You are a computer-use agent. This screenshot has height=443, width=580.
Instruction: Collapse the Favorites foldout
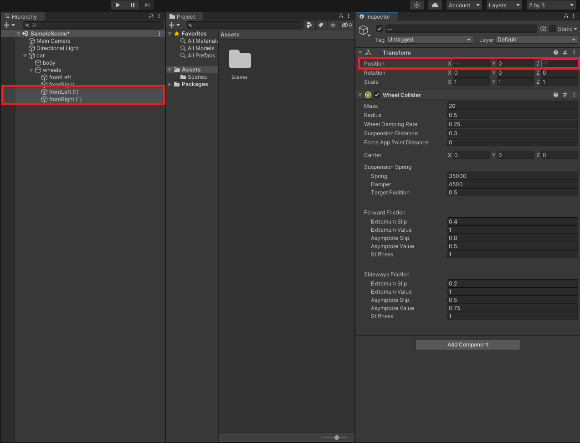coord(170,34)
